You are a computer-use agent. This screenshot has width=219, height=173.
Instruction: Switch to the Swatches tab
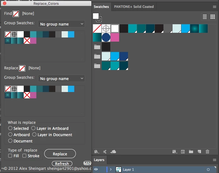coord(101,7)
